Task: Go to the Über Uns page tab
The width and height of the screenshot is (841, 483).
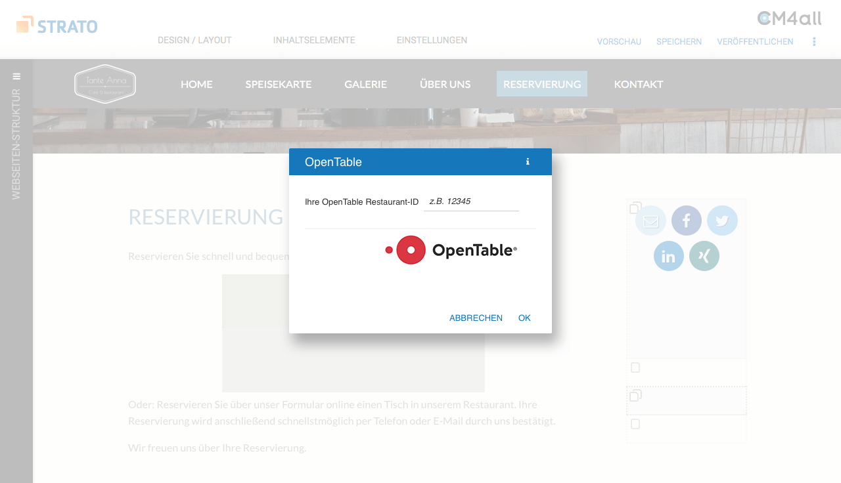Action: coord(445,84)
